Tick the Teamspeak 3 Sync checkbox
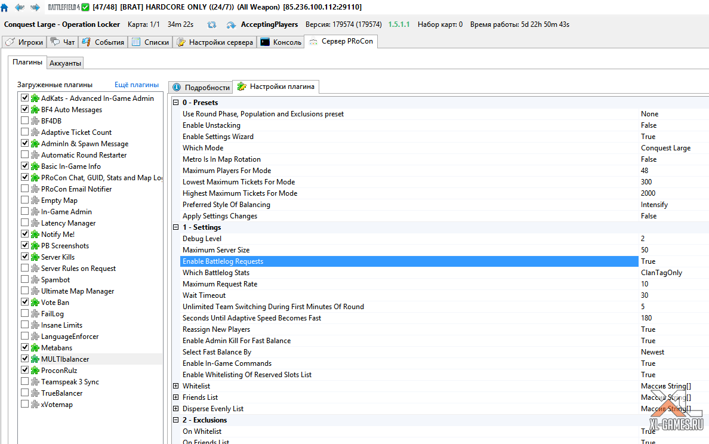The height and width of the screenshot is (444, 709). [x=25, y=381]
